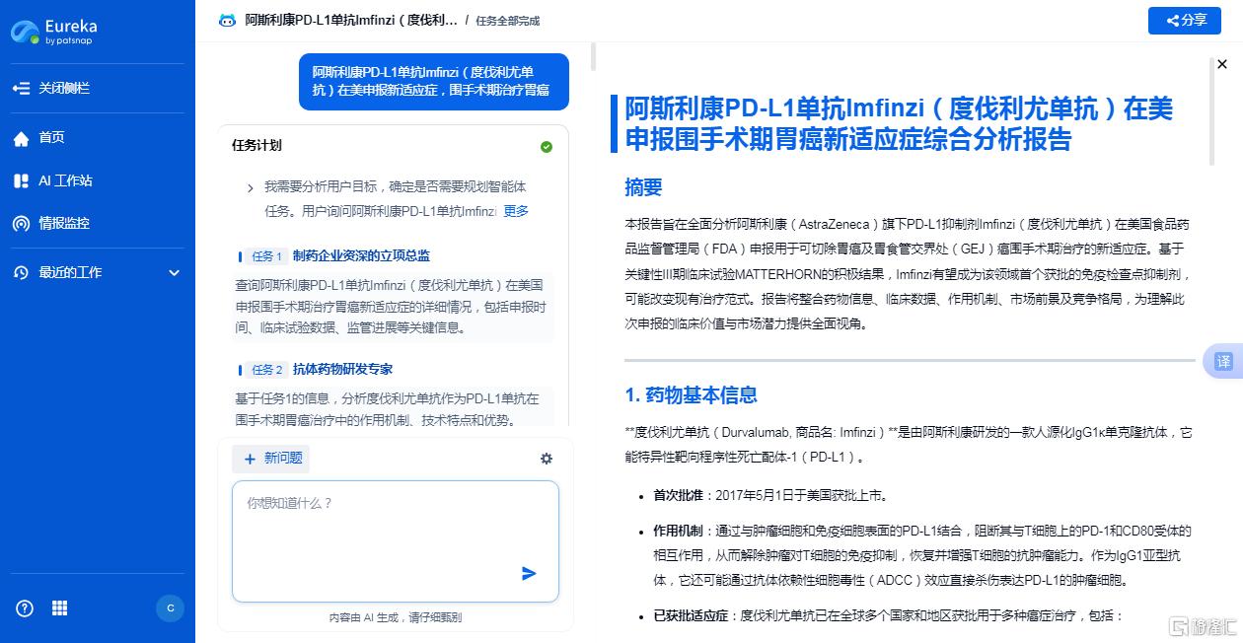Select the 情报监控 menu label

(x=64, y=223)
